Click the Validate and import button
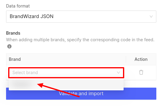The height and width of the screenshot is (109, 163). (x=81, y=94)
